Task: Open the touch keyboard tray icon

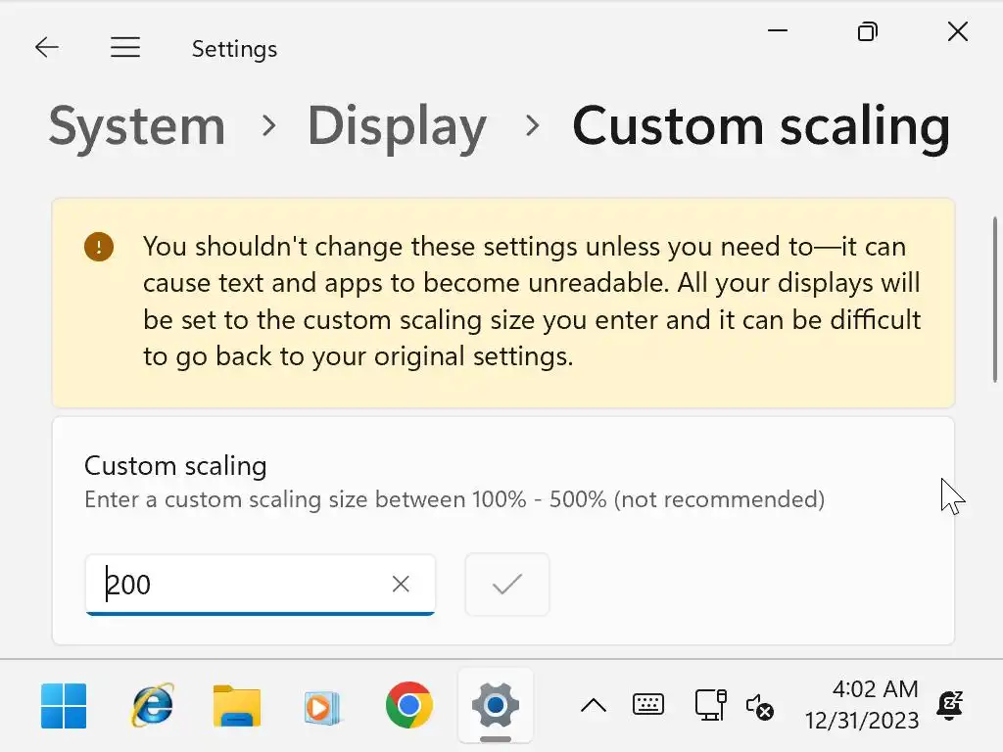Action: tap(648, 705)
